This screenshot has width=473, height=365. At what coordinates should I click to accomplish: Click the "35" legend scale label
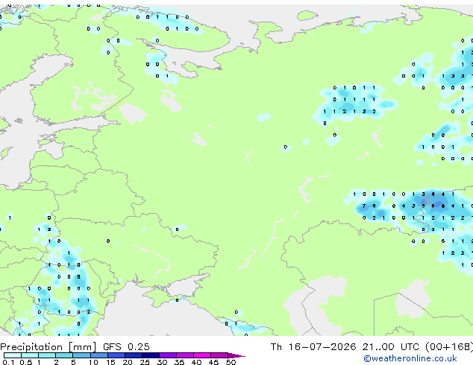[x=179, y=362]
